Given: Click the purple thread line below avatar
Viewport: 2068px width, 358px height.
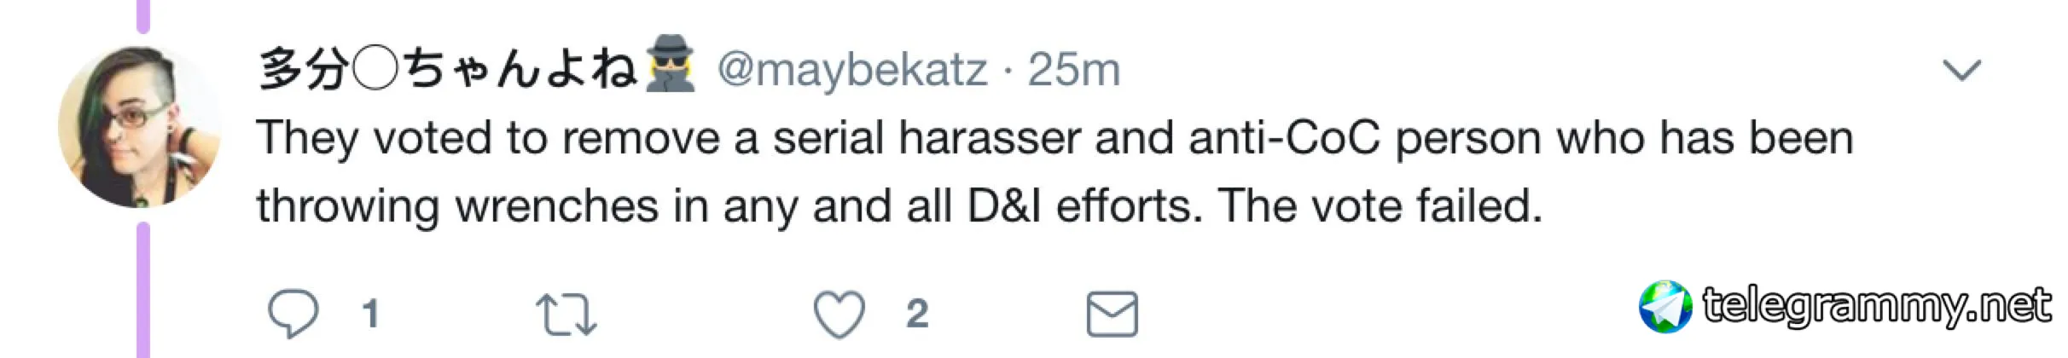Looking at the screenshot, I should pos(143,290).
